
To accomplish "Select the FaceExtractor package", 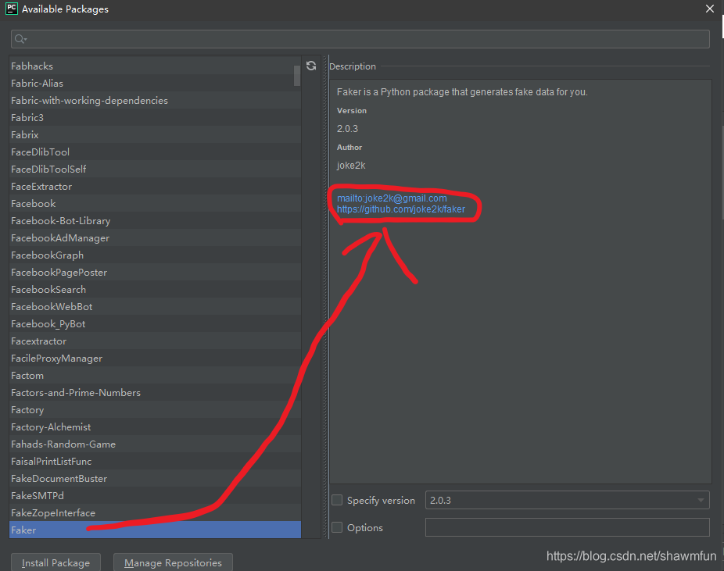I will (155, 187).
